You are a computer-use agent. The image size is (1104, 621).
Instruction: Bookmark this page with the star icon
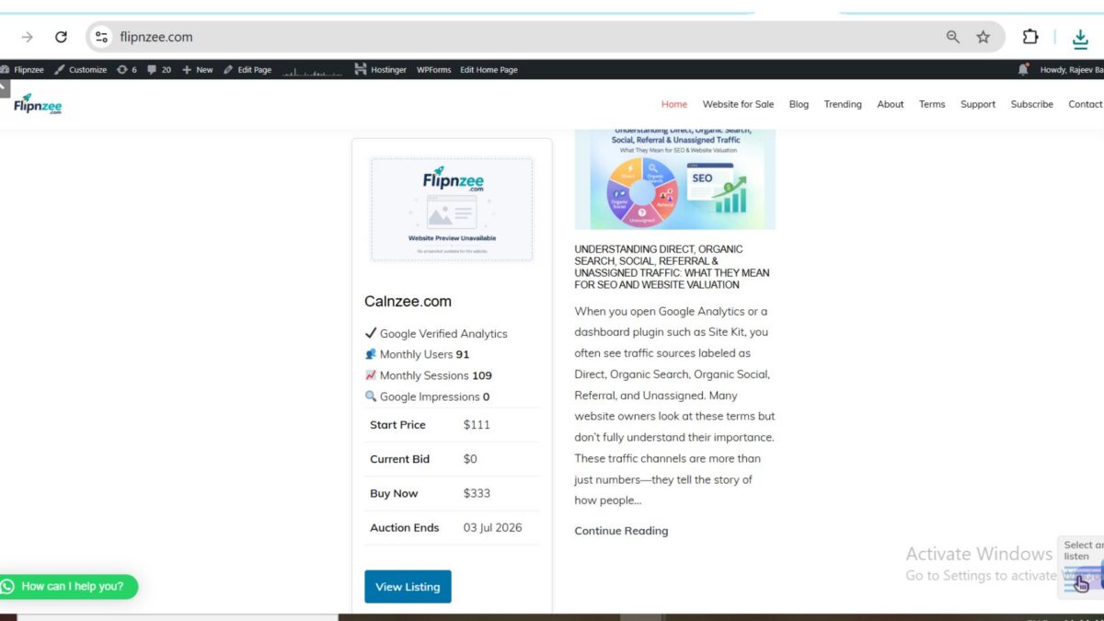(x=983, y=37)
